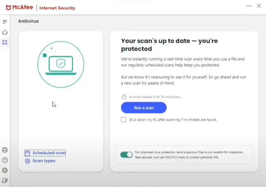This screenshot has height=187, width=266.
Task: Open the settings gear icon
Action: (x=5, y=171)
